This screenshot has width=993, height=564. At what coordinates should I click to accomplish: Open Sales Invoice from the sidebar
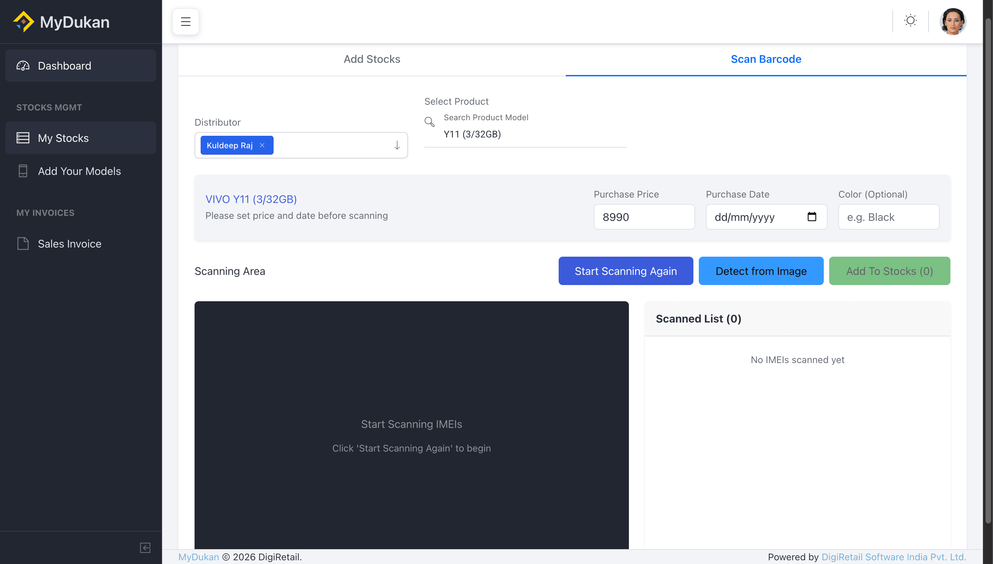pyautogui.click(x=81, y=243)
